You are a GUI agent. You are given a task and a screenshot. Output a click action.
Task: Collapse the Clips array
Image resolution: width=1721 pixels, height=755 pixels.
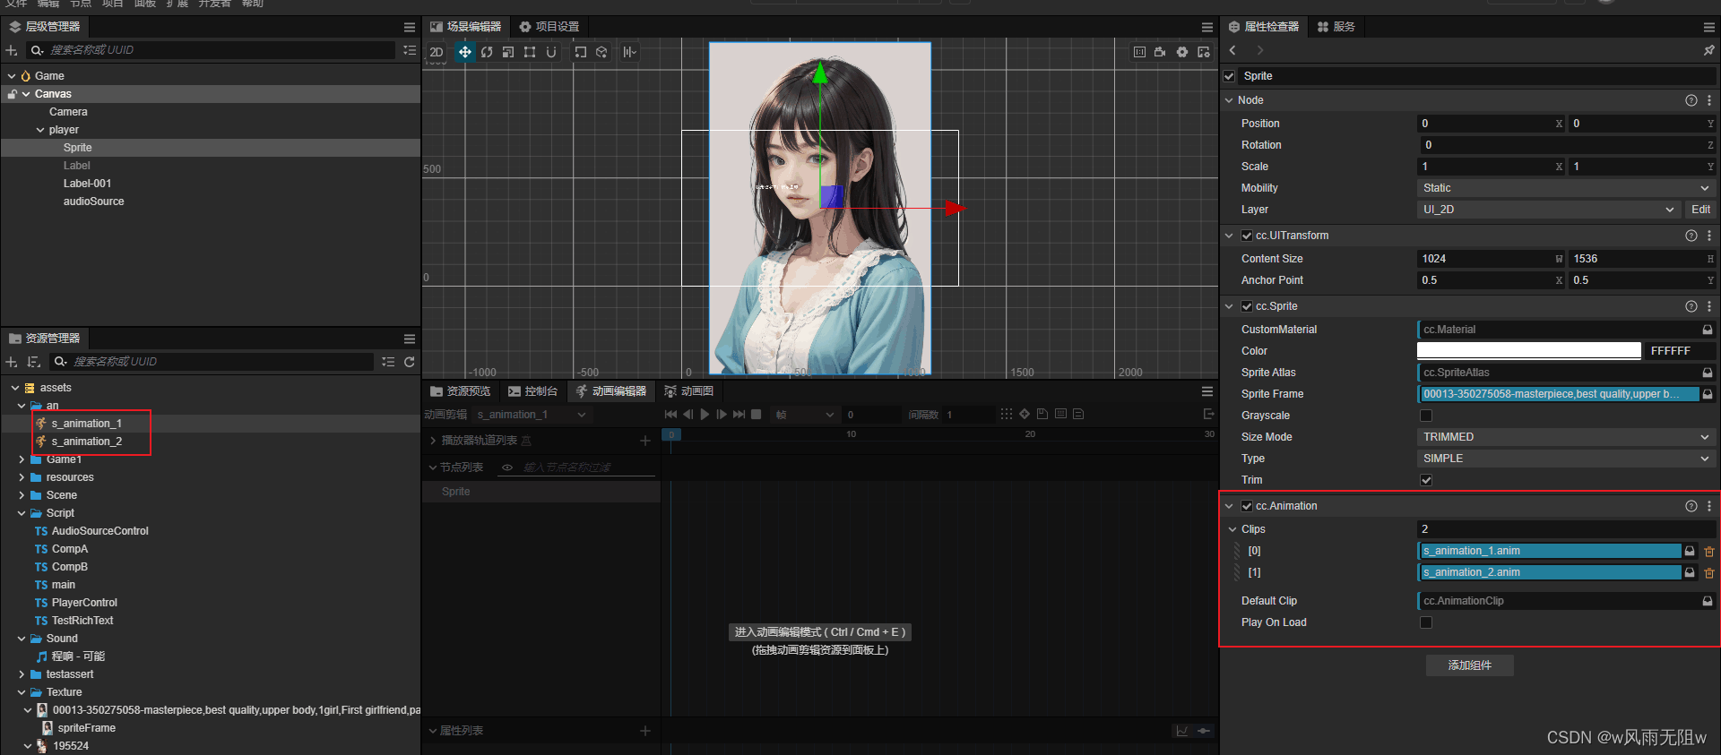click(1232, 529)
